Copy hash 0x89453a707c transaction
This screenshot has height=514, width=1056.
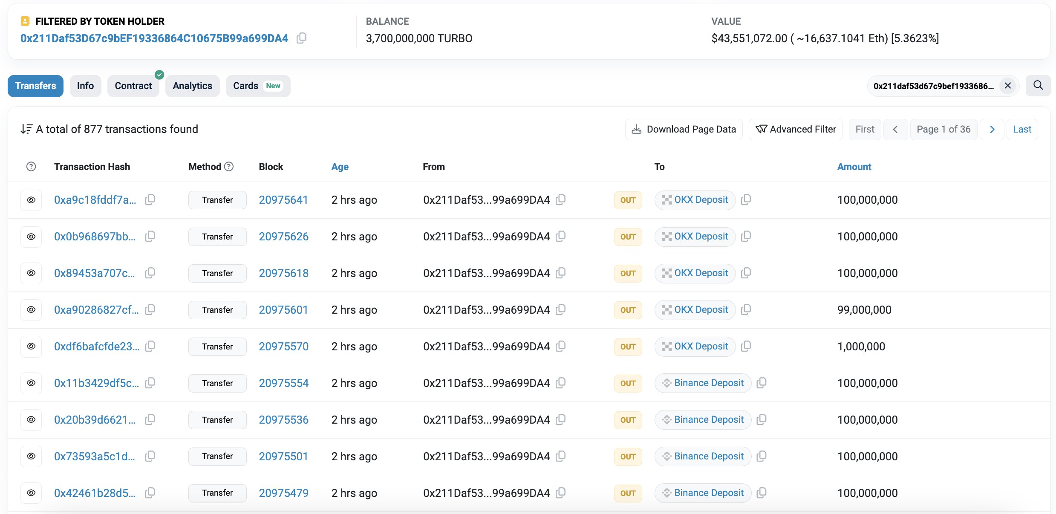[150, 273]
